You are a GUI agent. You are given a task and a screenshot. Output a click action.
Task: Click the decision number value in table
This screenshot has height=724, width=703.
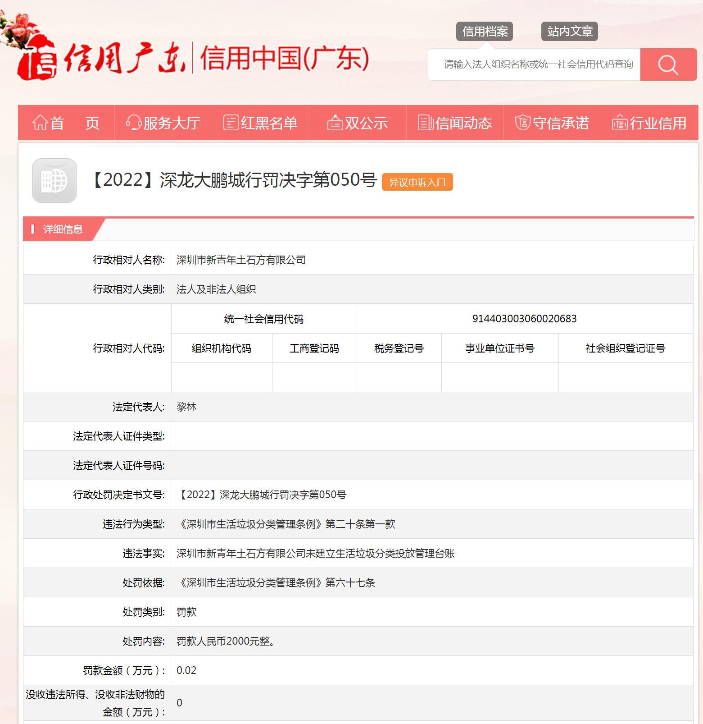click(261, 495)
